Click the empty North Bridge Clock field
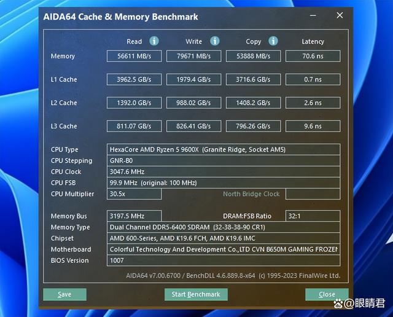Image resolution: width=393 pixels, height=317 pixels. click(x=313, y=194)
